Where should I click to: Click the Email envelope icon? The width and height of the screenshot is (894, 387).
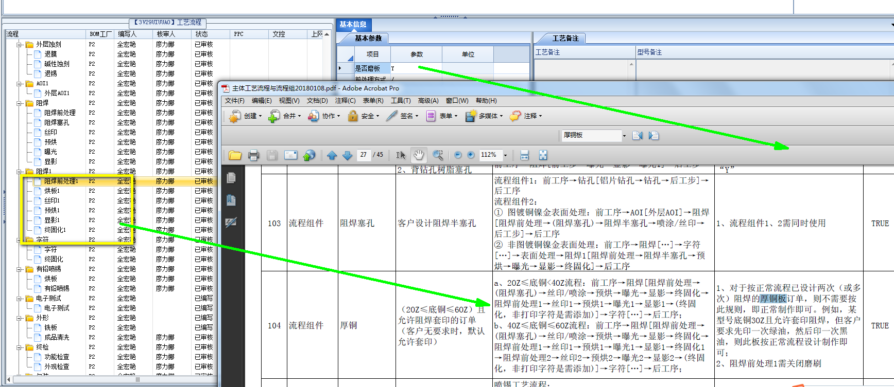[290, 155]
